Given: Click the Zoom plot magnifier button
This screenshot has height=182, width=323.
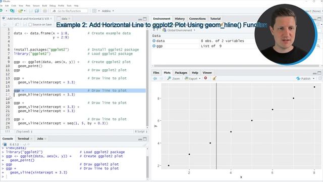Looking at the screenshot, I should pos(173,79).
